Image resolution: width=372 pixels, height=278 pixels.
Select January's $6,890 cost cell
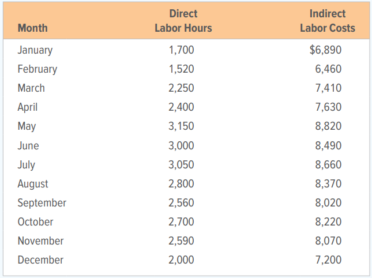tap(325, 50)
